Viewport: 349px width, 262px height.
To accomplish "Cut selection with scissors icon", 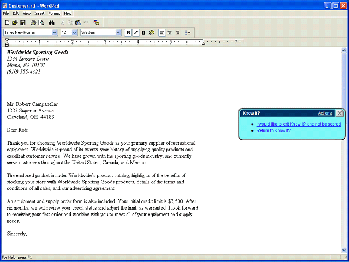I will [x=62, y=22].
